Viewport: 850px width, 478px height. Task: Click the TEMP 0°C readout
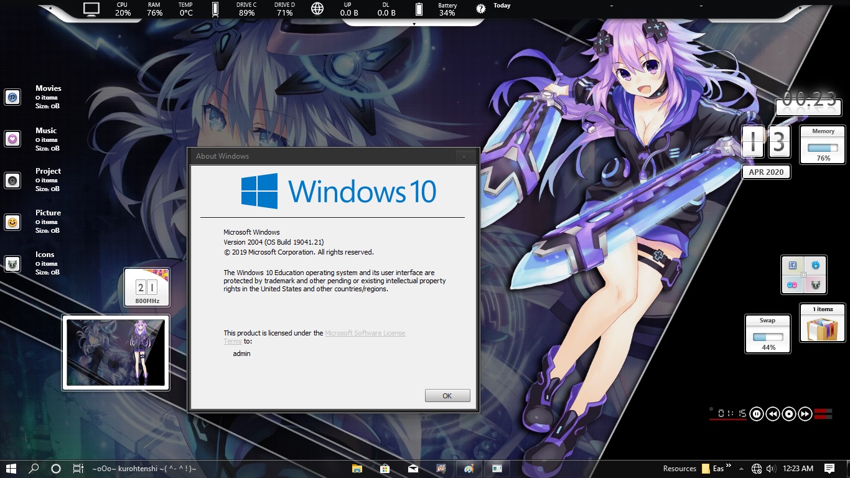pos(185,9)
